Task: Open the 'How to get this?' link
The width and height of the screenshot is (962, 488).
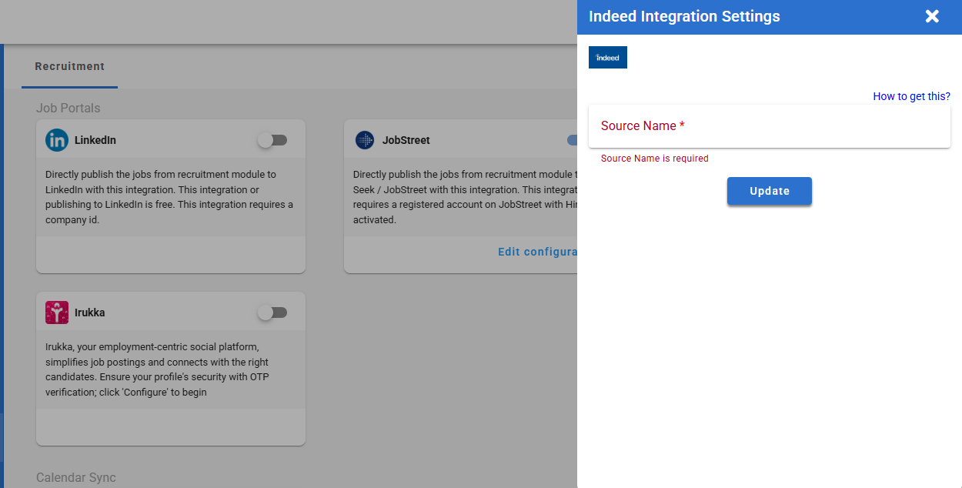Action: click(911, 96)
